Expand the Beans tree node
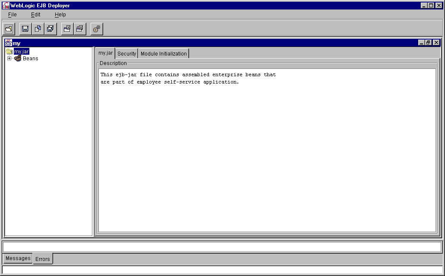This screenshot has width=445, height=276. pyautogui.click(x=9, y=58)
